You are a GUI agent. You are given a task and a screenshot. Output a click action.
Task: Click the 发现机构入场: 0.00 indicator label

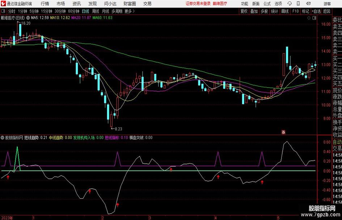point(88,138)
